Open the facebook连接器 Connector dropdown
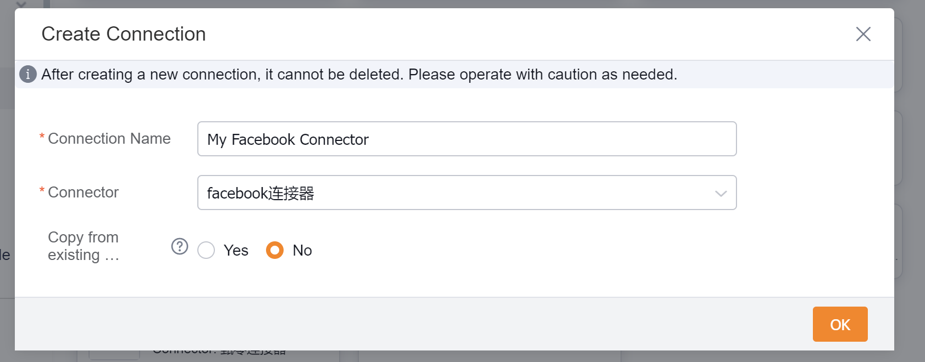Screen dimensions: 925x362 (467, 193)
